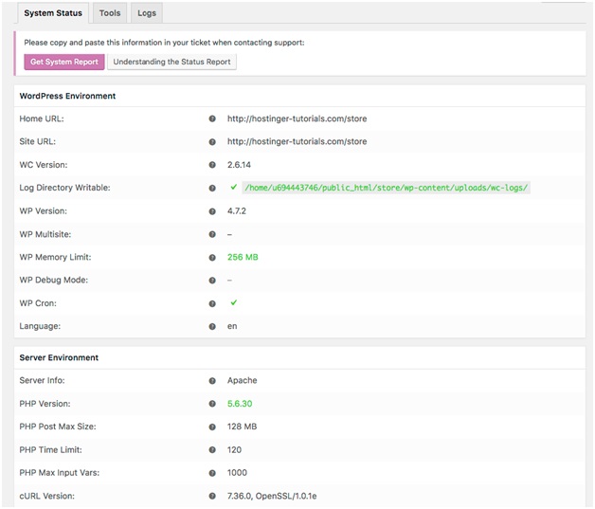The image size is (595, 509).
Task: Show help tooltip for WP Version
Action: [x=212, y=211]
